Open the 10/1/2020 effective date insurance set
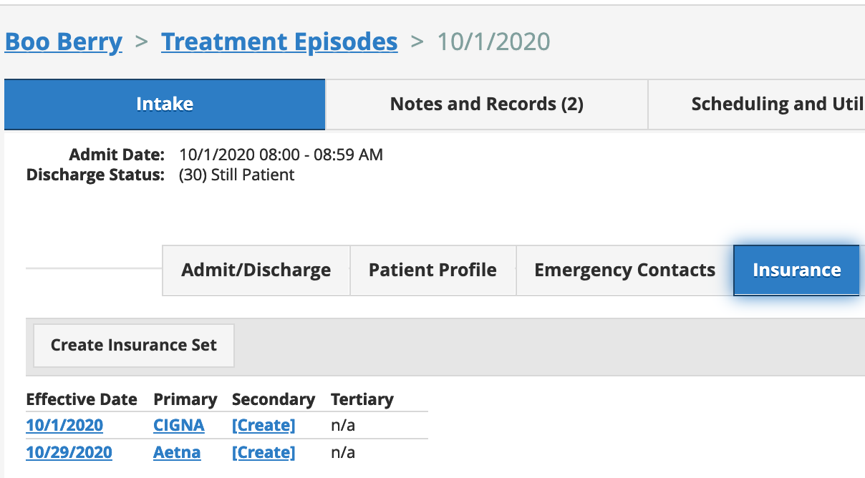This screenshot has height=478, width=865. pyautogui.click(x=64, y=425)
